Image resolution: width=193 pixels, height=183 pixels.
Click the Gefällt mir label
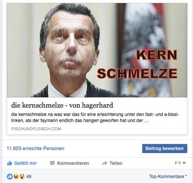click(x=25, y=163)
